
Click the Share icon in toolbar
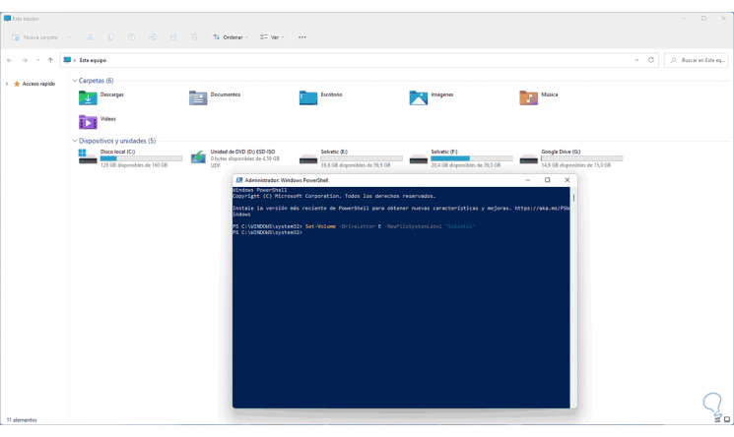pyautogui.click(x=173, y=37)
